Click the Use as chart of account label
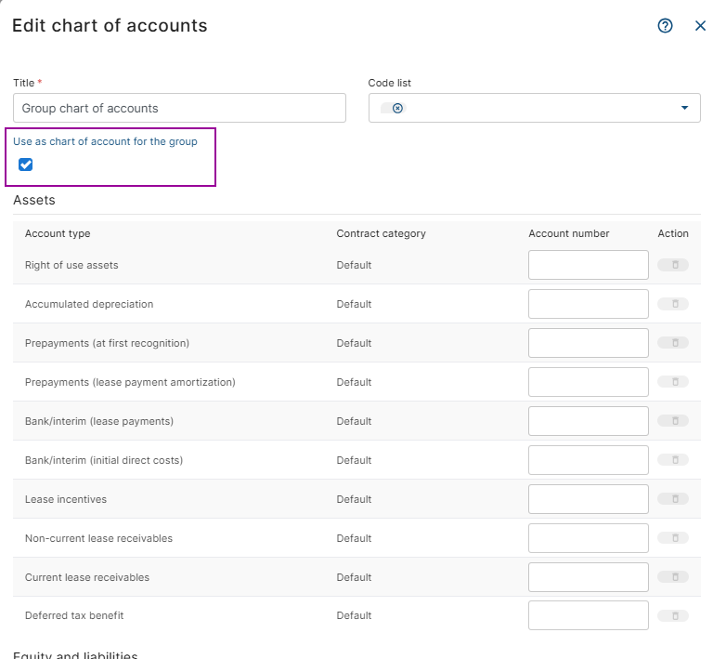 coord(105,141)
